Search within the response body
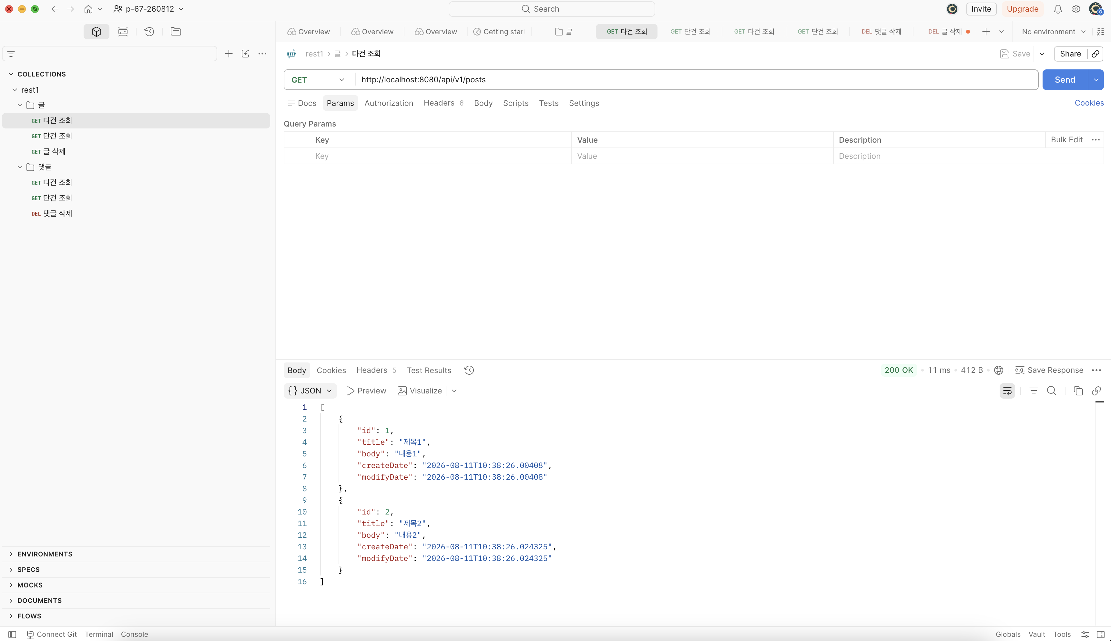 pyautogui.click(x=1052, y=391)
